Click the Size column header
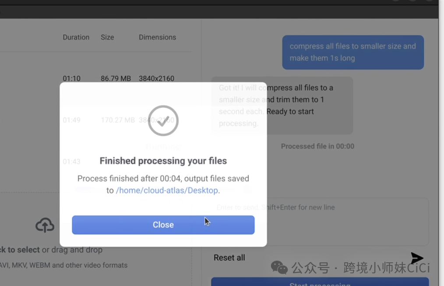 tap(107, 37)
